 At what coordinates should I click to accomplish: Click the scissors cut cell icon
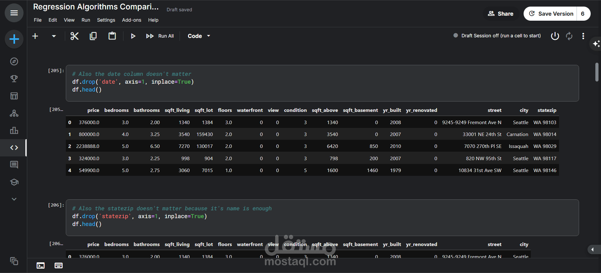(74, 36)
